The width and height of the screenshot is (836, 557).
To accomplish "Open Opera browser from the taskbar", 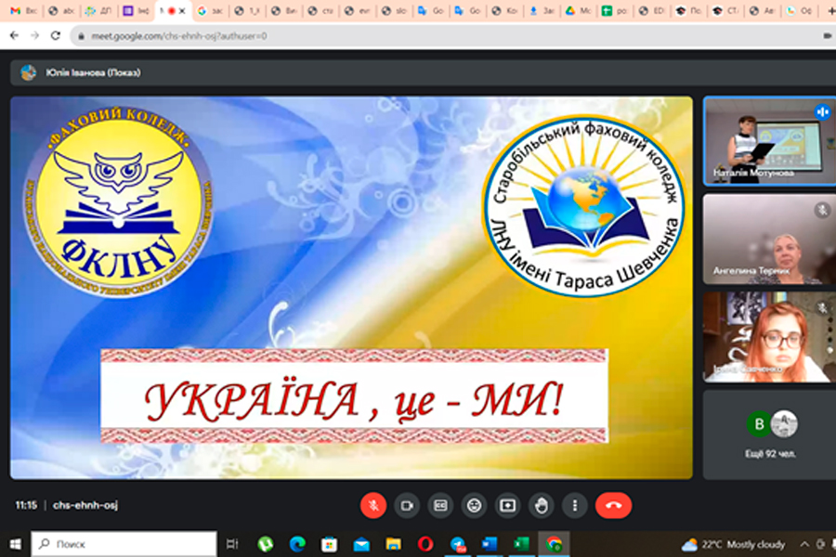I will coord(425,544).
